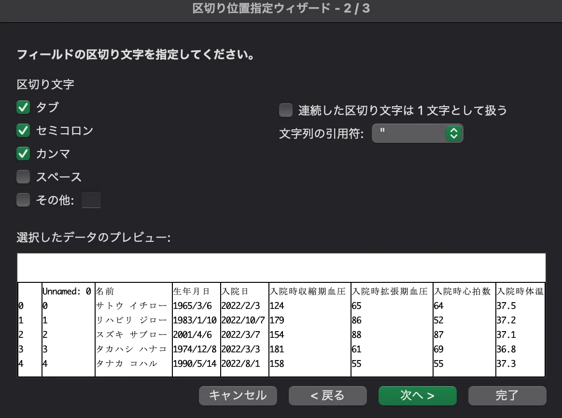Click the name リハビリ ジロー in preview
The width and height of the screenshot is (562, 418).
[x=131, y=320]
